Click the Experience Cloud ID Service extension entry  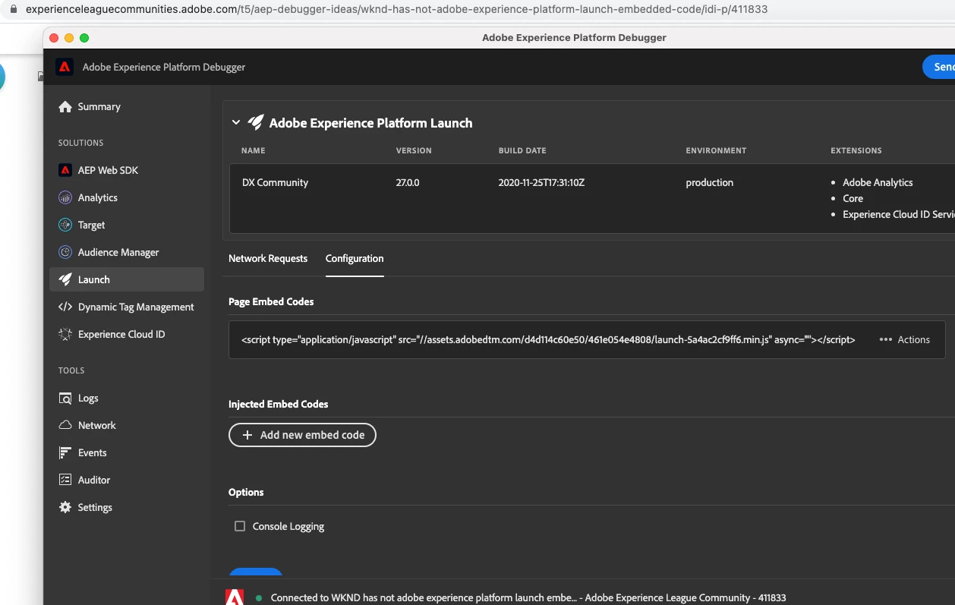[x=899, y=215]
